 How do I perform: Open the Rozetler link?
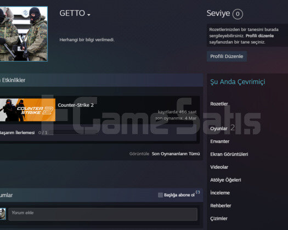219,104
